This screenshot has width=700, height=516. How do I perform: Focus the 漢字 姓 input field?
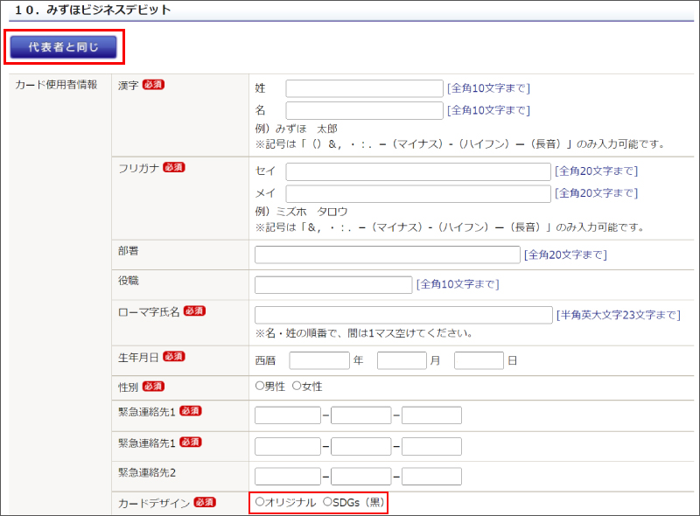pos(364,88)
